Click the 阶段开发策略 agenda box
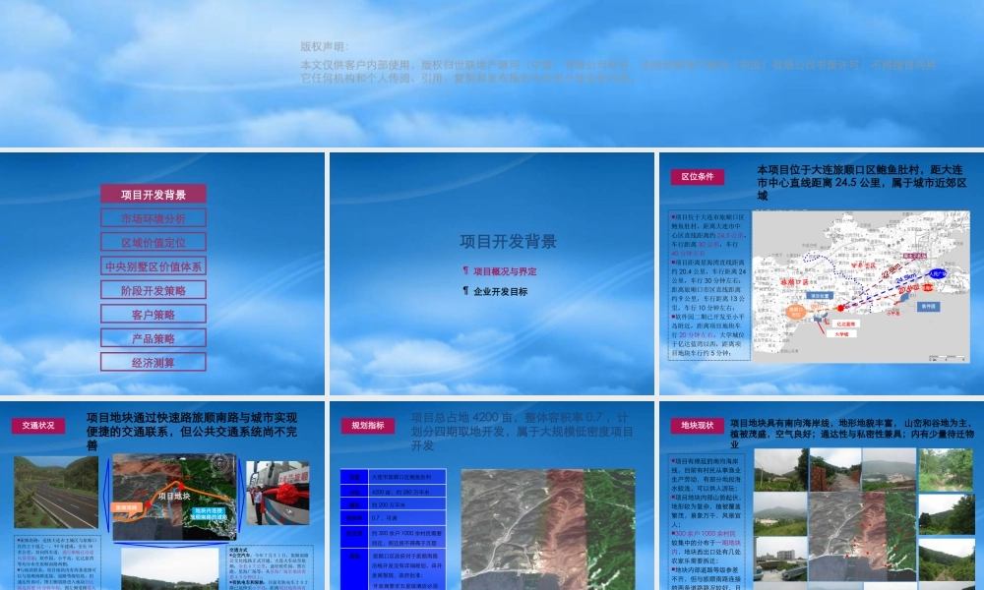The height and width of the screenshot is (590, 984). click(153, 290)
